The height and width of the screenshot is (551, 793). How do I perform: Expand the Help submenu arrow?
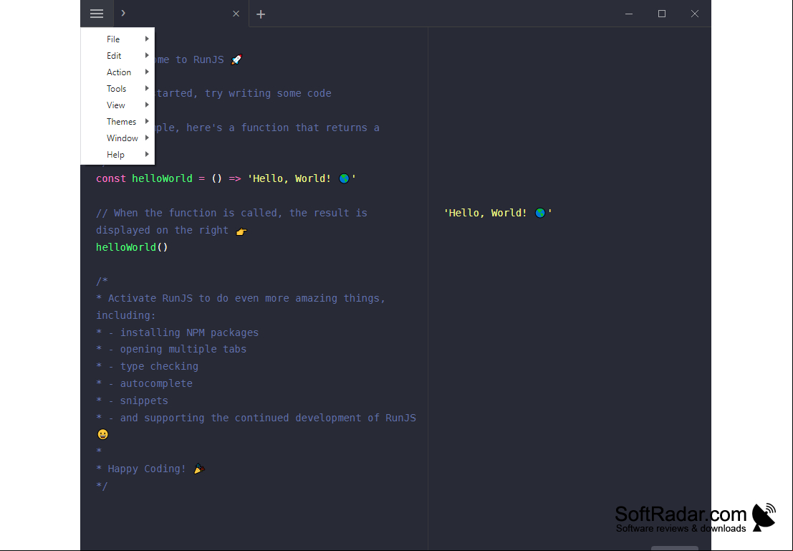tap(147, 154)
